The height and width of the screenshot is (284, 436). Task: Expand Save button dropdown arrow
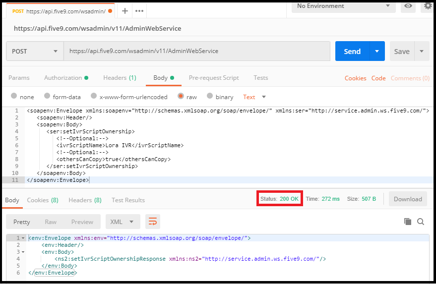pyautogui.click(x=422, y=51)
